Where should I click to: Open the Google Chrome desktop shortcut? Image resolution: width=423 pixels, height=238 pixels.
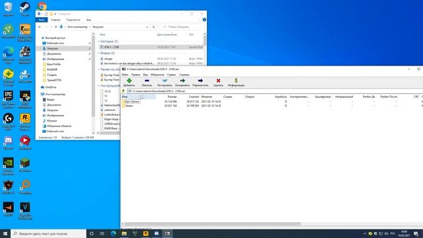[x=42, y=6]
